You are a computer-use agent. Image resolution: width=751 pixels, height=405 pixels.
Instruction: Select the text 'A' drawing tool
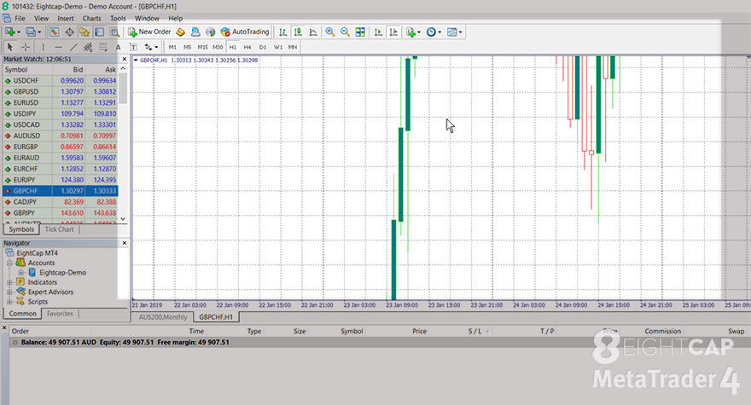[x=119, y=47]
